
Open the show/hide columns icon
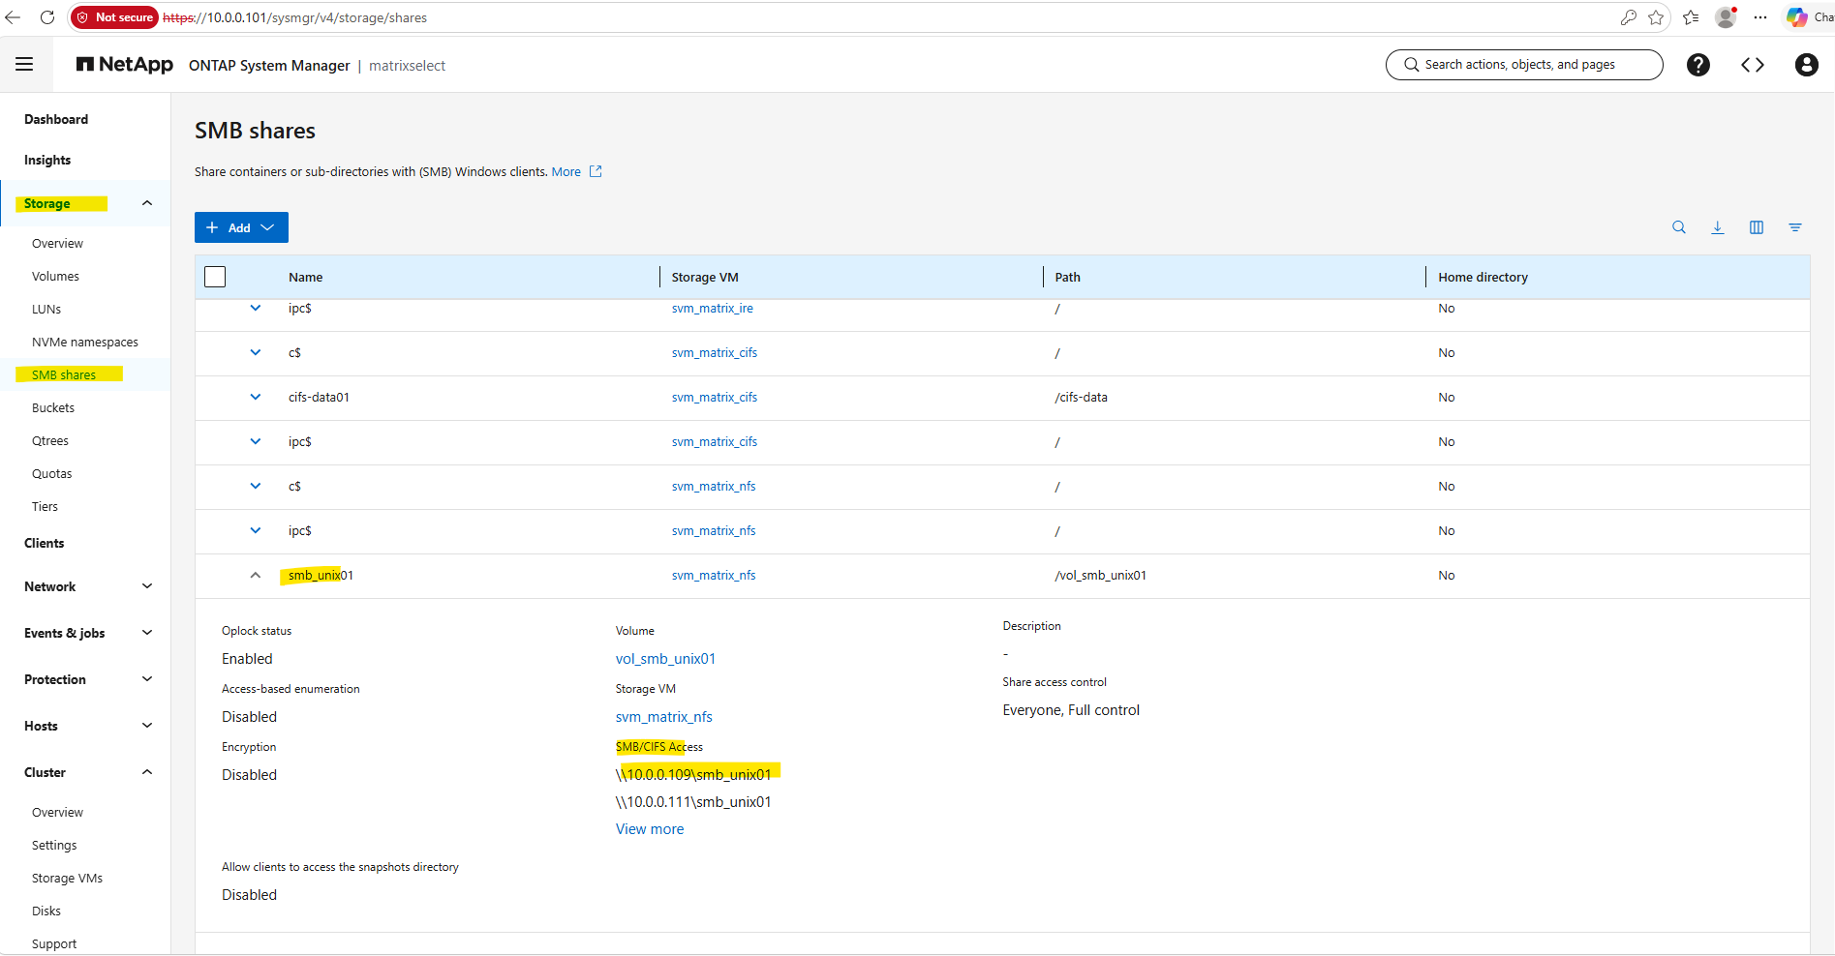coord(1757,227)
